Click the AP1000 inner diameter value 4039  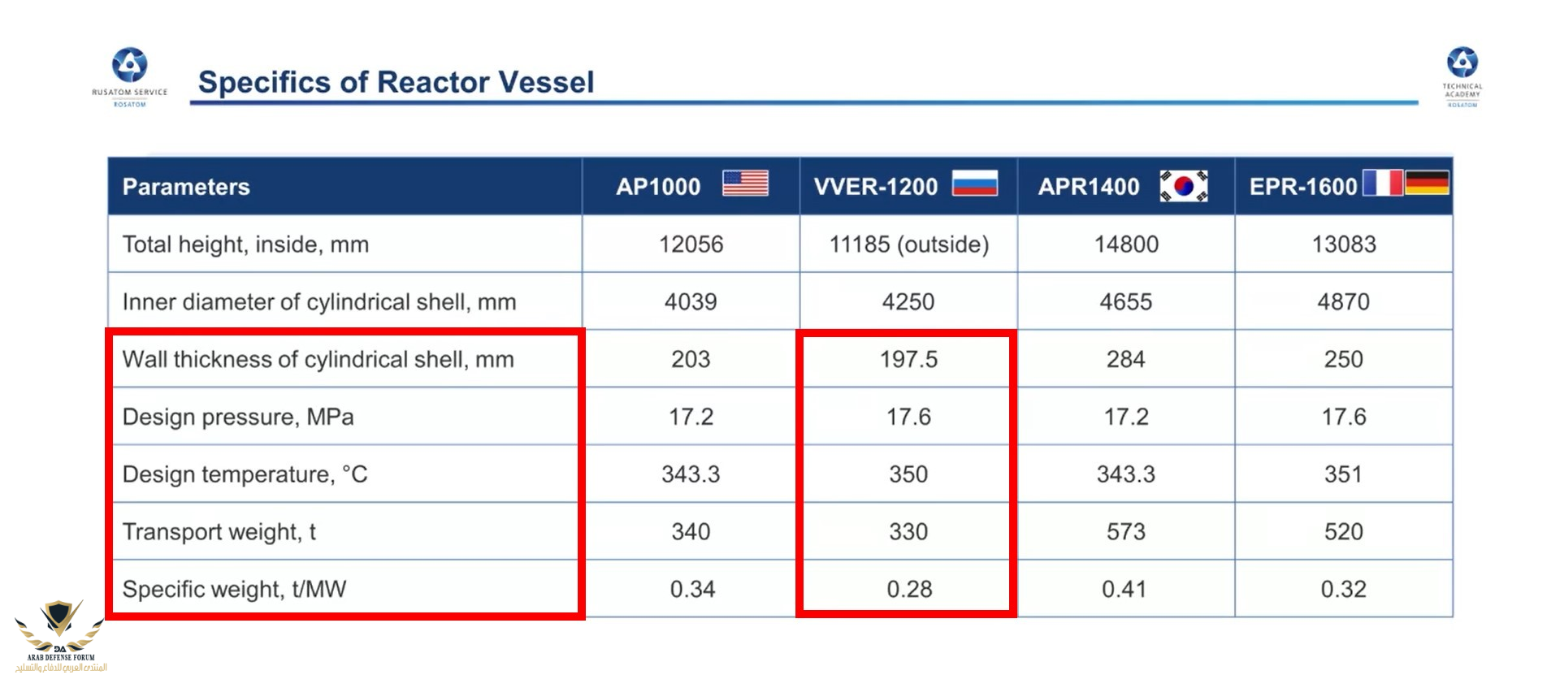691,302
